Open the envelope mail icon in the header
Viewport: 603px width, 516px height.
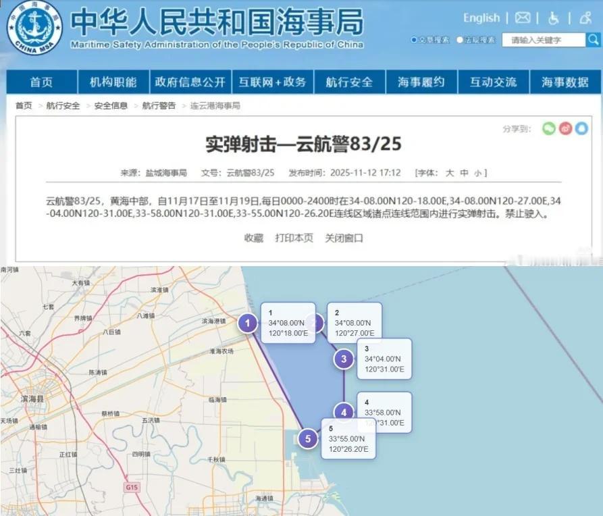click(522, 18)
